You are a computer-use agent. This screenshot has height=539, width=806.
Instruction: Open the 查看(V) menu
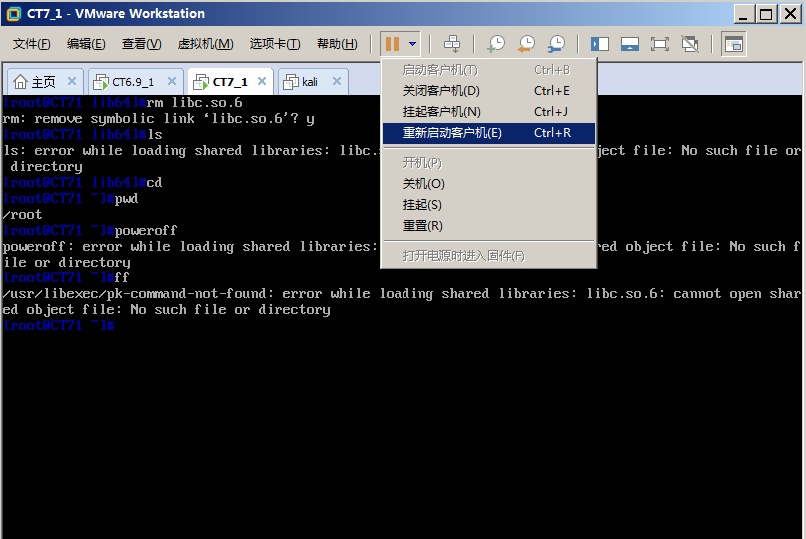tap(142, 44)
